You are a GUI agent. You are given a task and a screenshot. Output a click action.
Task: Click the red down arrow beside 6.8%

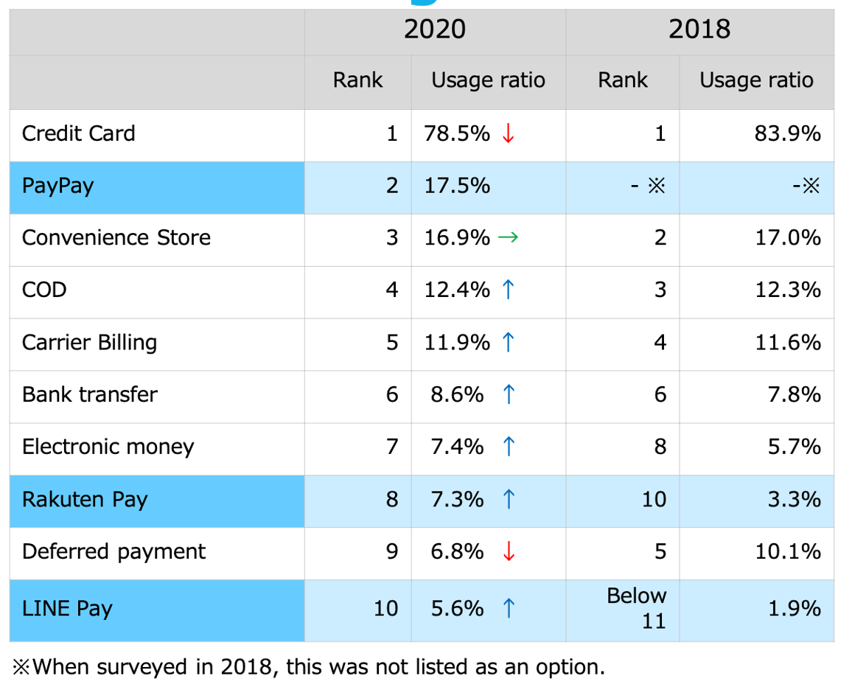[x=509, y=551]
